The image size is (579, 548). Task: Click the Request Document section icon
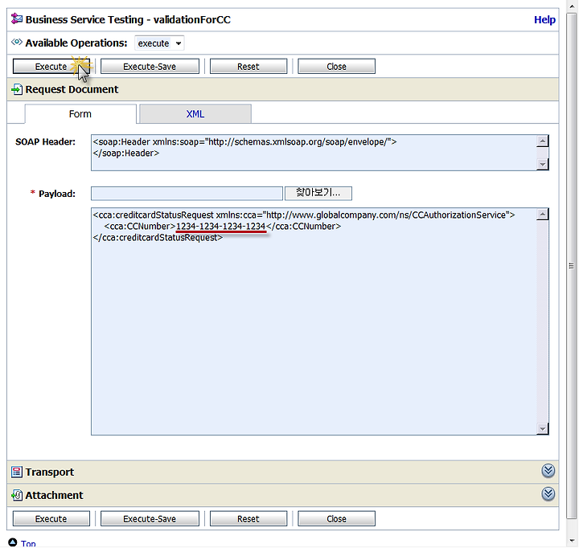pyautogui.click(x=17, y=89)
